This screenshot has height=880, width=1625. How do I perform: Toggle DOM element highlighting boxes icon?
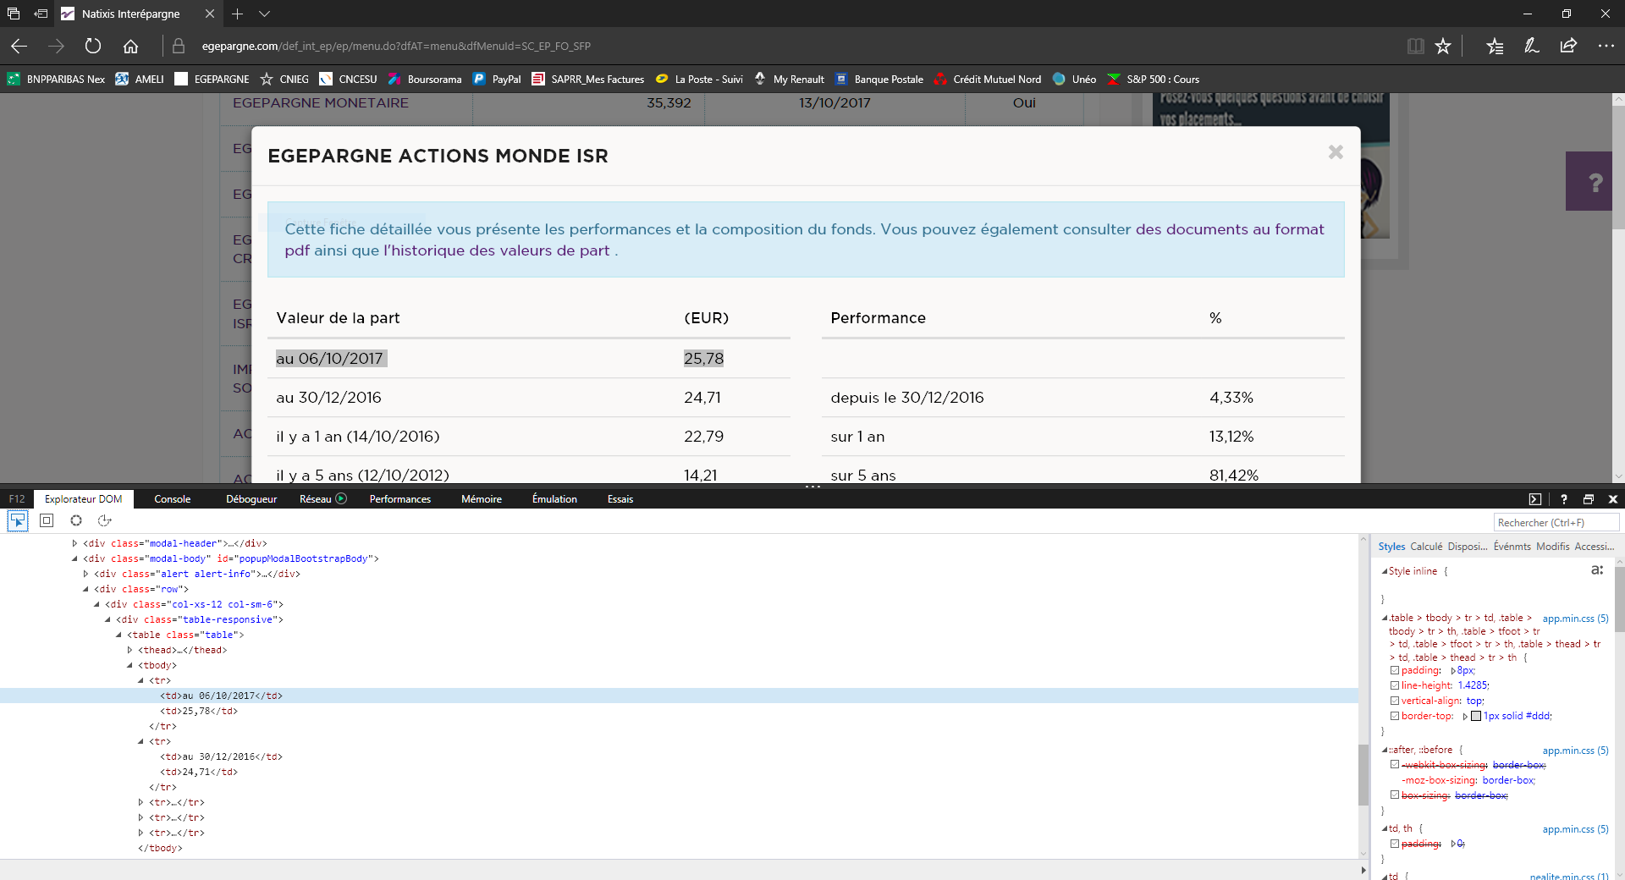47,521
